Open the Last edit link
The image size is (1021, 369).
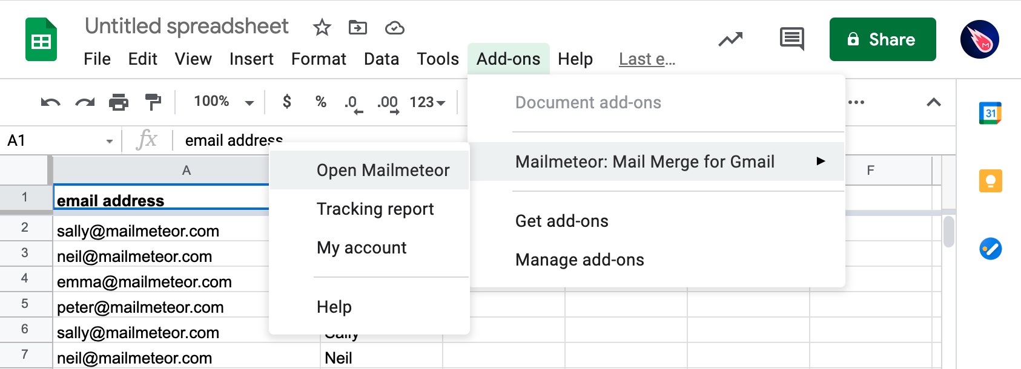647,59
